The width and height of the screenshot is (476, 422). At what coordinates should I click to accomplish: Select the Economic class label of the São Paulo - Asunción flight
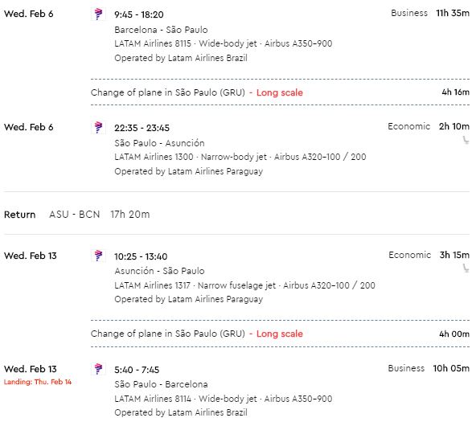click(x=408, y=126)
